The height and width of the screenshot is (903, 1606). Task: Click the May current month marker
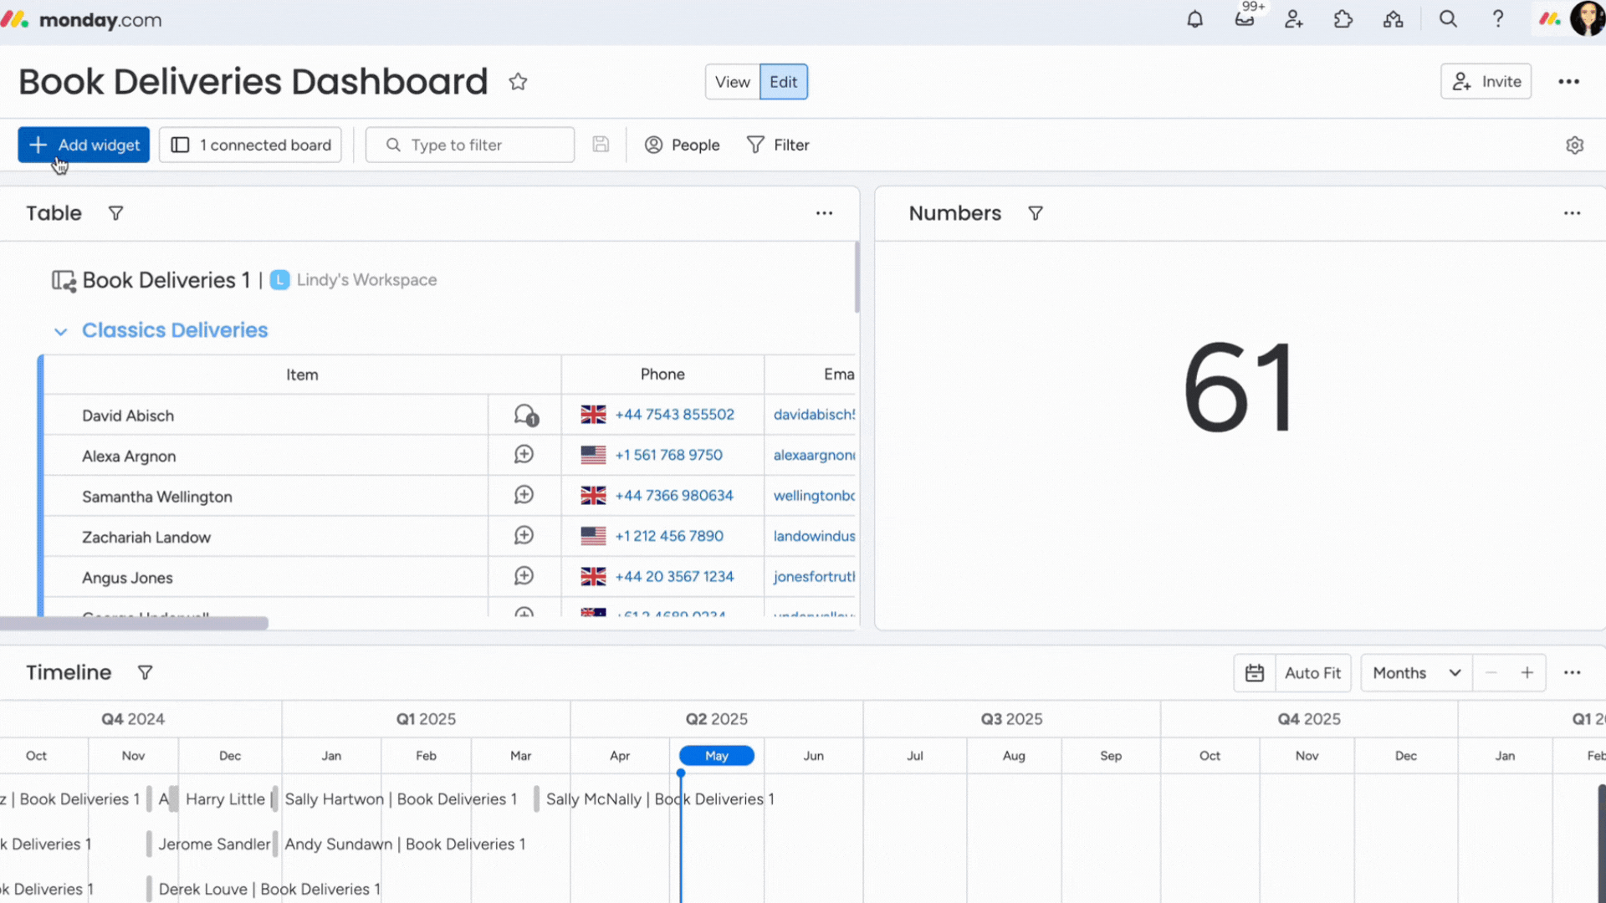tap(717, 756)
